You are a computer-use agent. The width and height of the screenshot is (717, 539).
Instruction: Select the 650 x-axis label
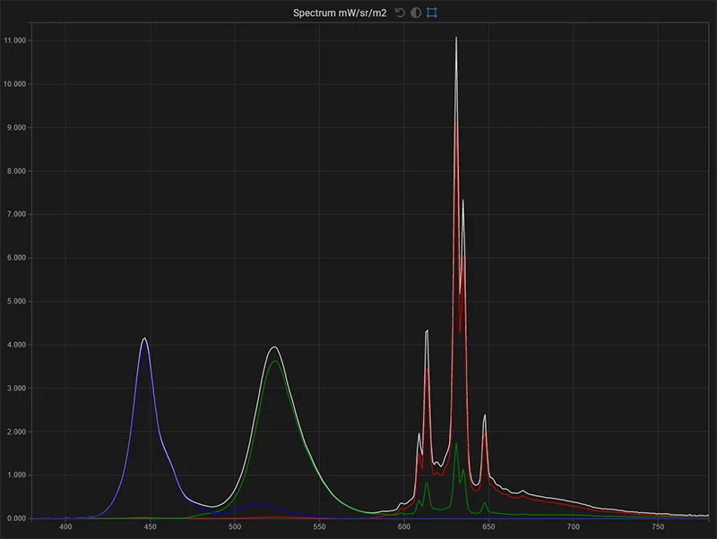488,528
